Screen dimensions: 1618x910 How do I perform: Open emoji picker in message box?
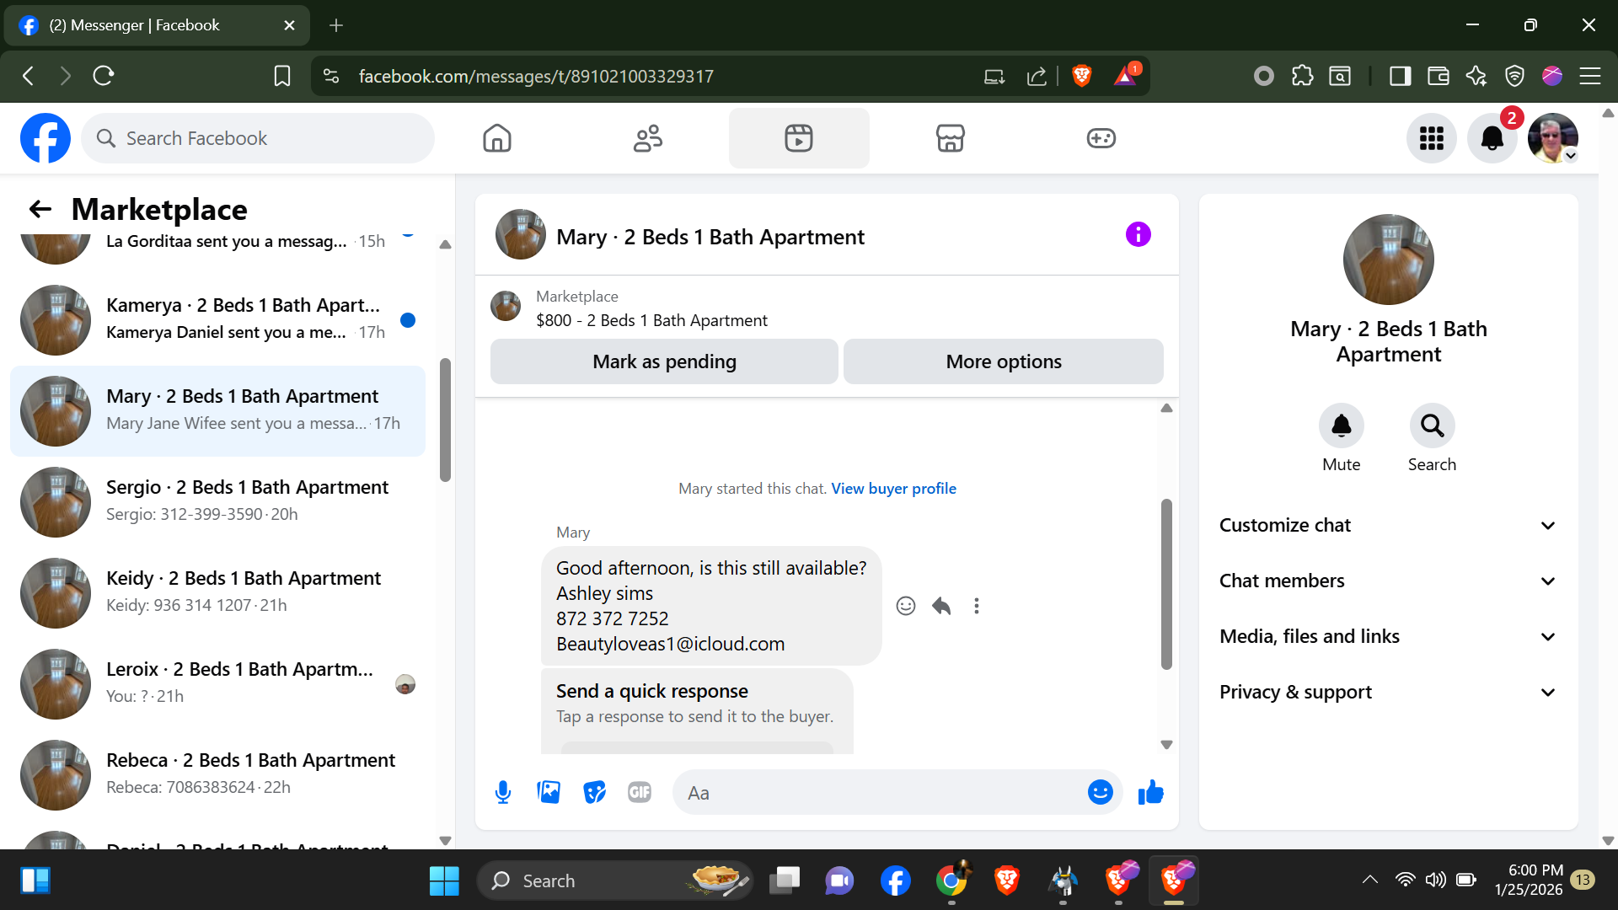tap(1100, 792)
